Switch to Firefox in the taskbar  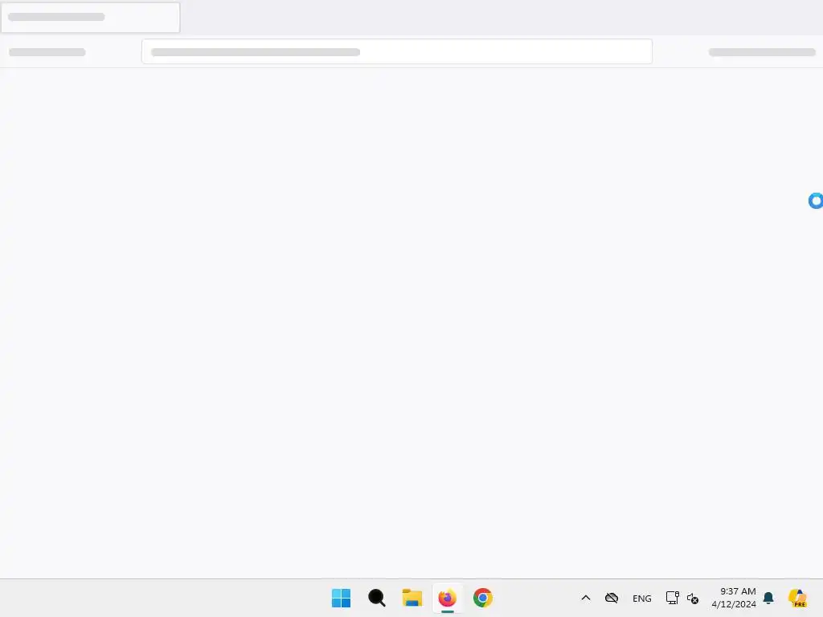pyautogui.click(x=447, y=598)
